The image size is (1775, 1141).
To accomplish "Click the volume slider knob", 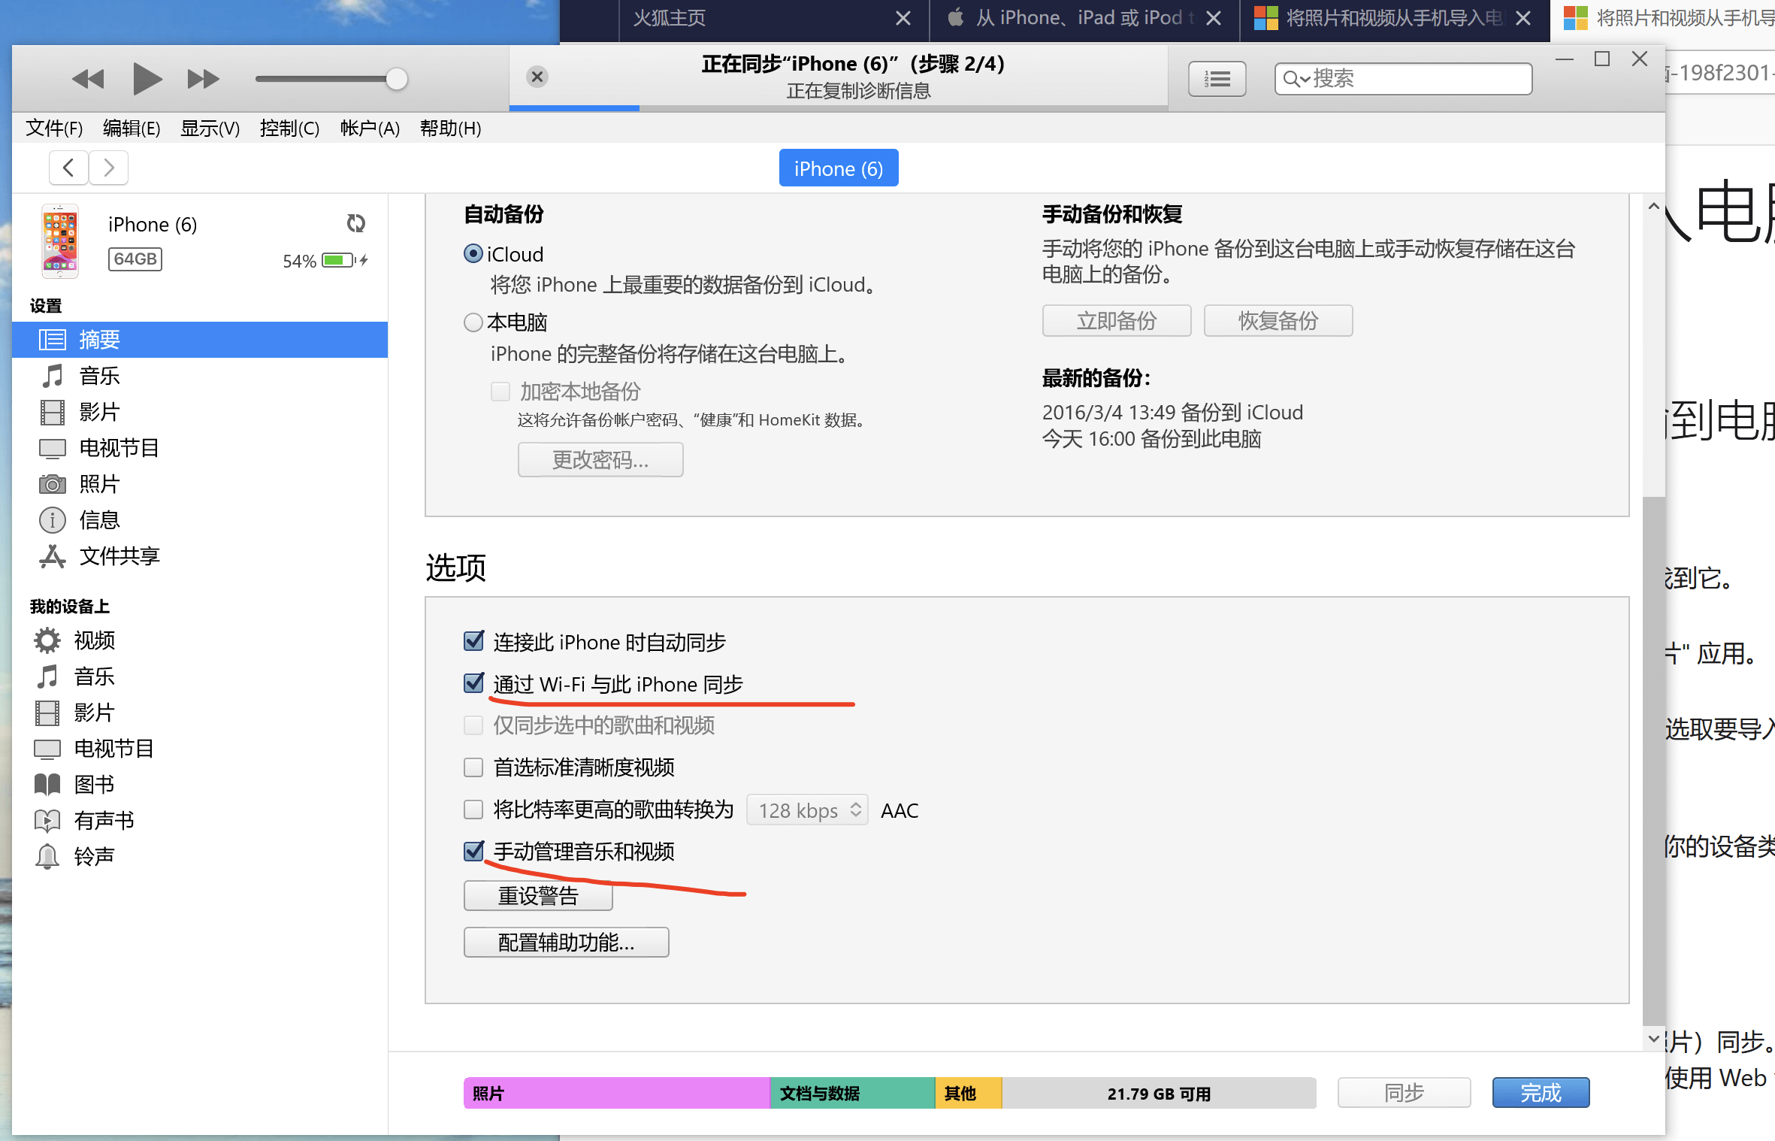I will click(x=396, y=79).
